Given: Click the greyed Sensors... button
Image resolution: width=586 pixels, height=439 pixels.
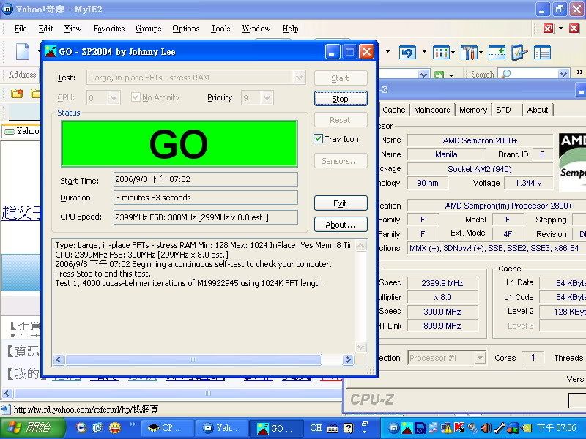Looking at the screenshot, I should (341, 161).
